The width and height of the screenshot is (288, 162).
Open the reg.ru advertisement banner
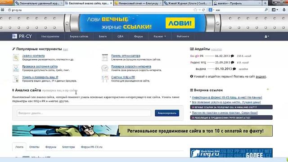231,153
